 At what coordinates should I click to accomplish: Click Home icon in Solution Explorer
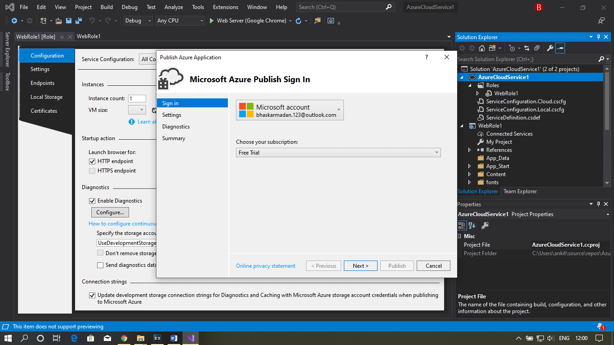[482, 48]
